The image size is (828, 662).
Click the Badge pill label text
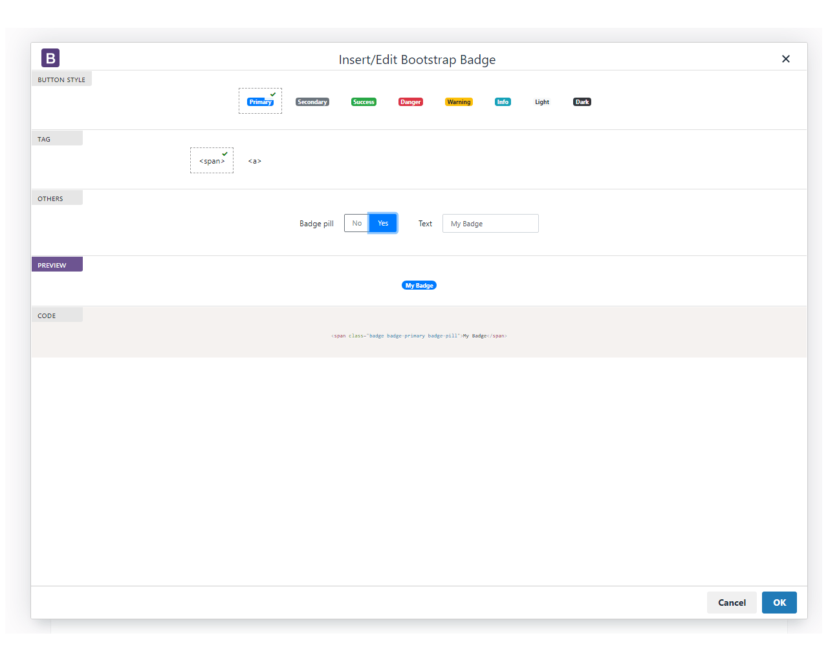pos(316,224)
